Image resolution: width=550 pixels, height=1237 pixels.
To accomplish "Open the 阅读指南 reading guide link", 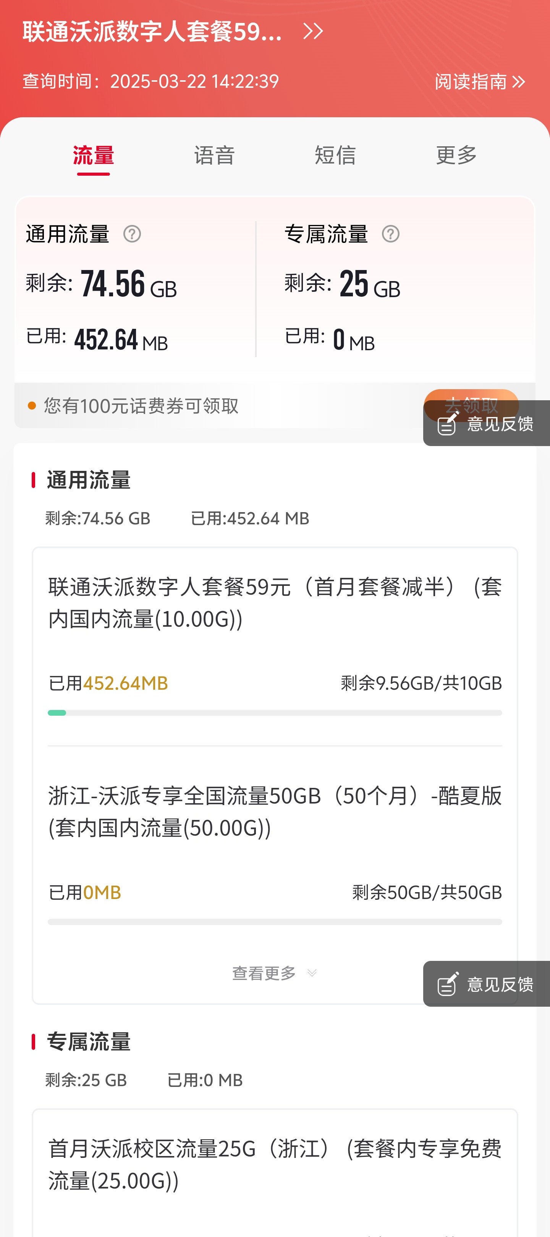I will (x=479, y=82).
